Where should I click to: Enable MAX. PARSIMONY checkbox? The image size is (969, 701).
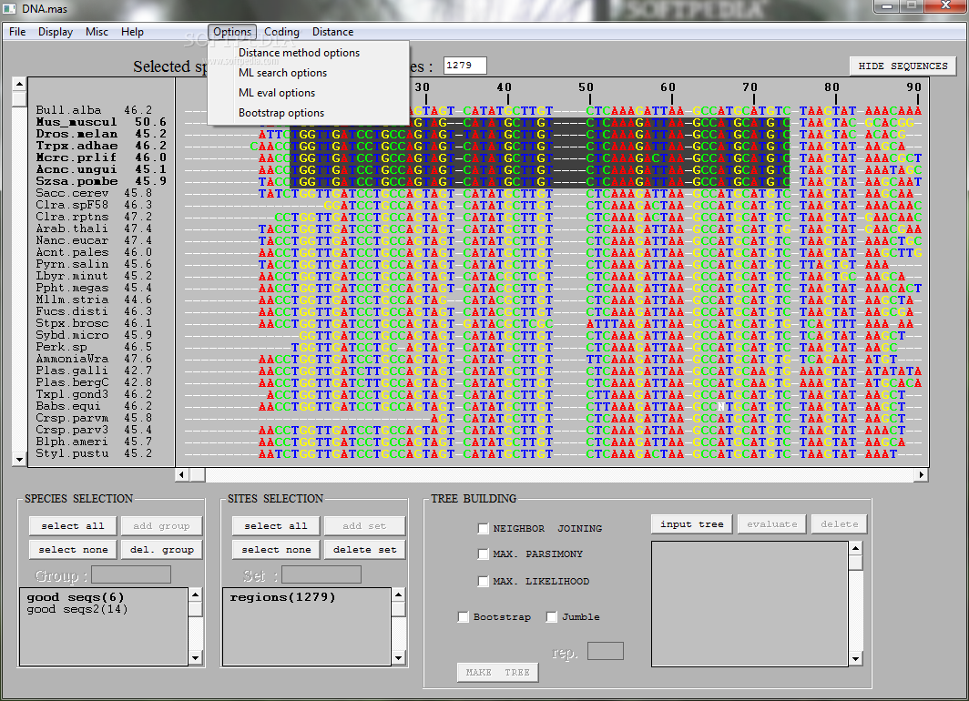(484, 554)
